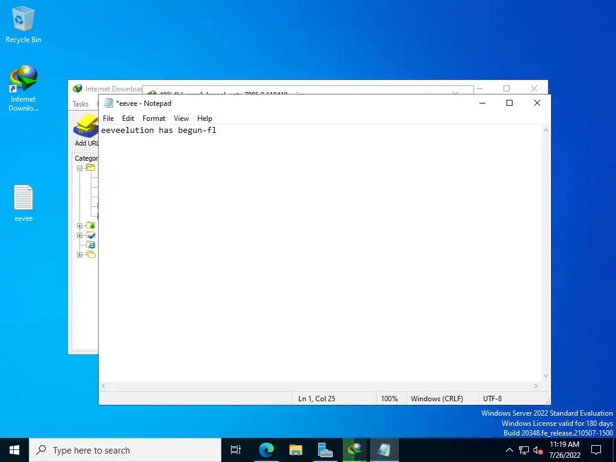
Task: Open the View menu in Notepad
Action: coord(181,119)
